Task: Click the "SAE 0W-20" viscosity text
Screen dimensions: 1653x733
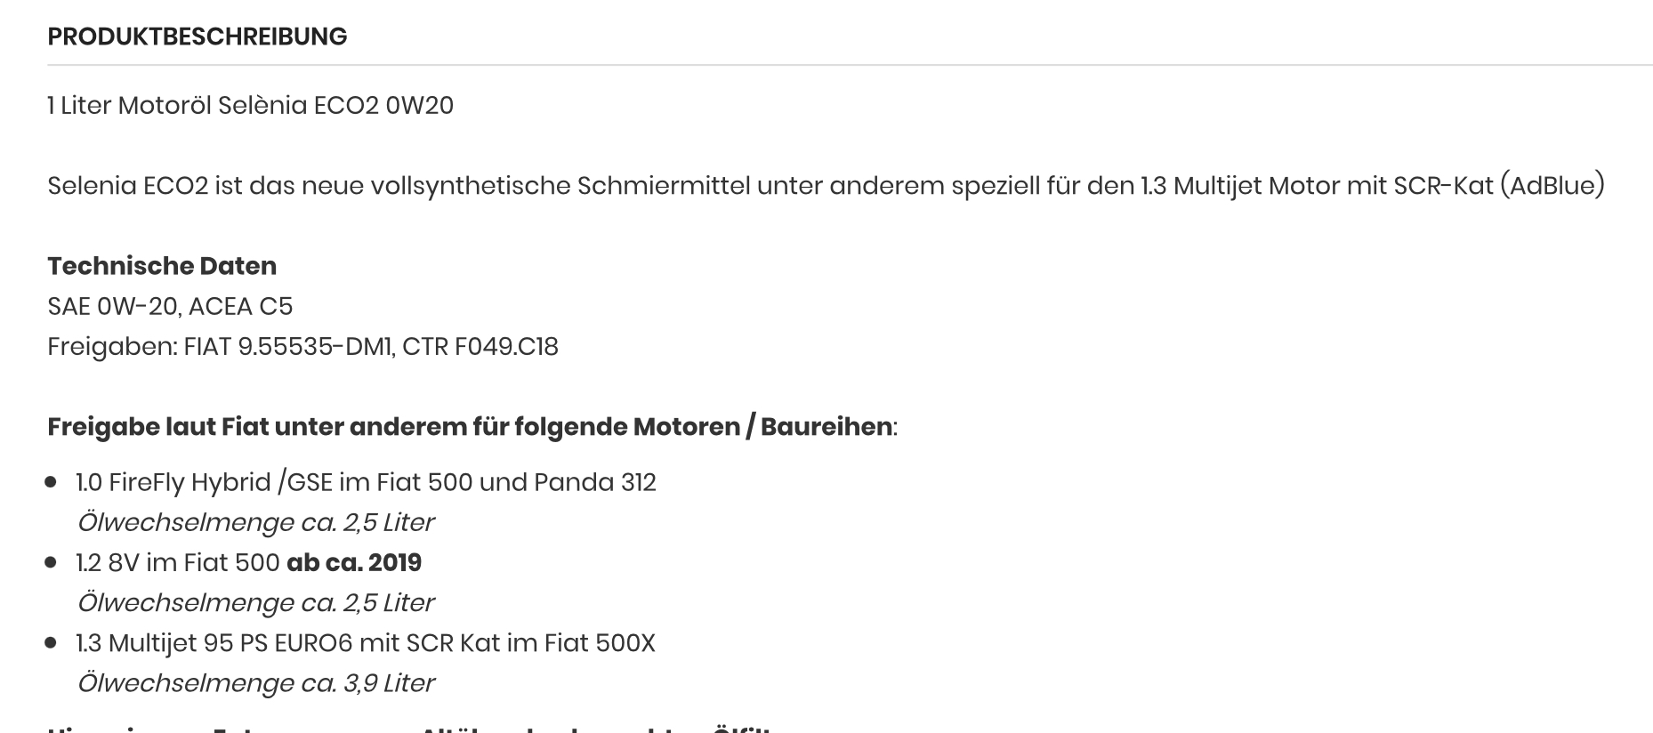Action: [111, 306]
